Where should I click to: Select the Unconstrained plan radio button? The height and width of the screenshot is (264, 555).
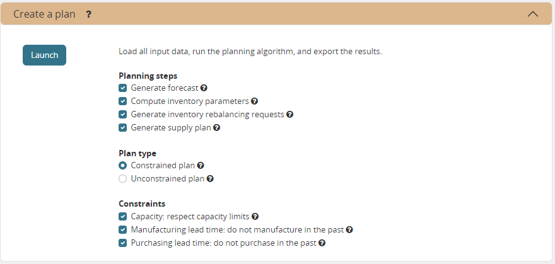[x=123, y=179]
